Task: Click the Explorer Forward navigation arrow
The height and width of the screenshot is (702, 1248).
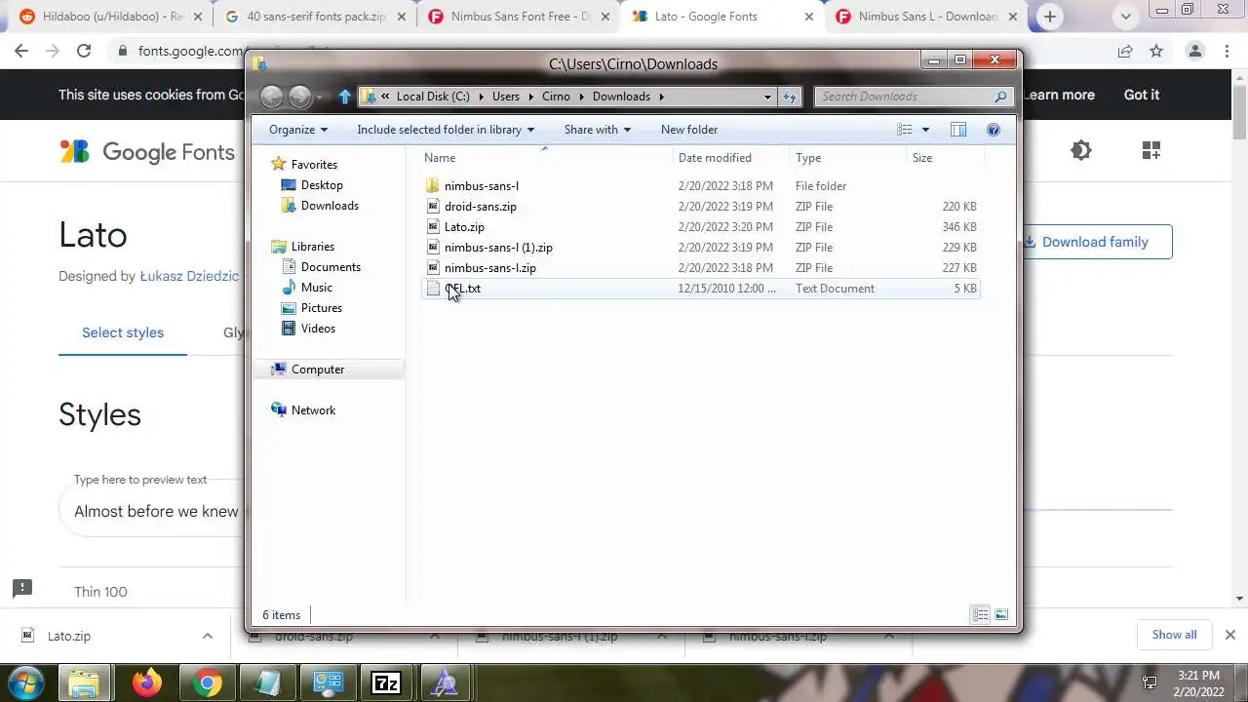Action: click(299, 96)
